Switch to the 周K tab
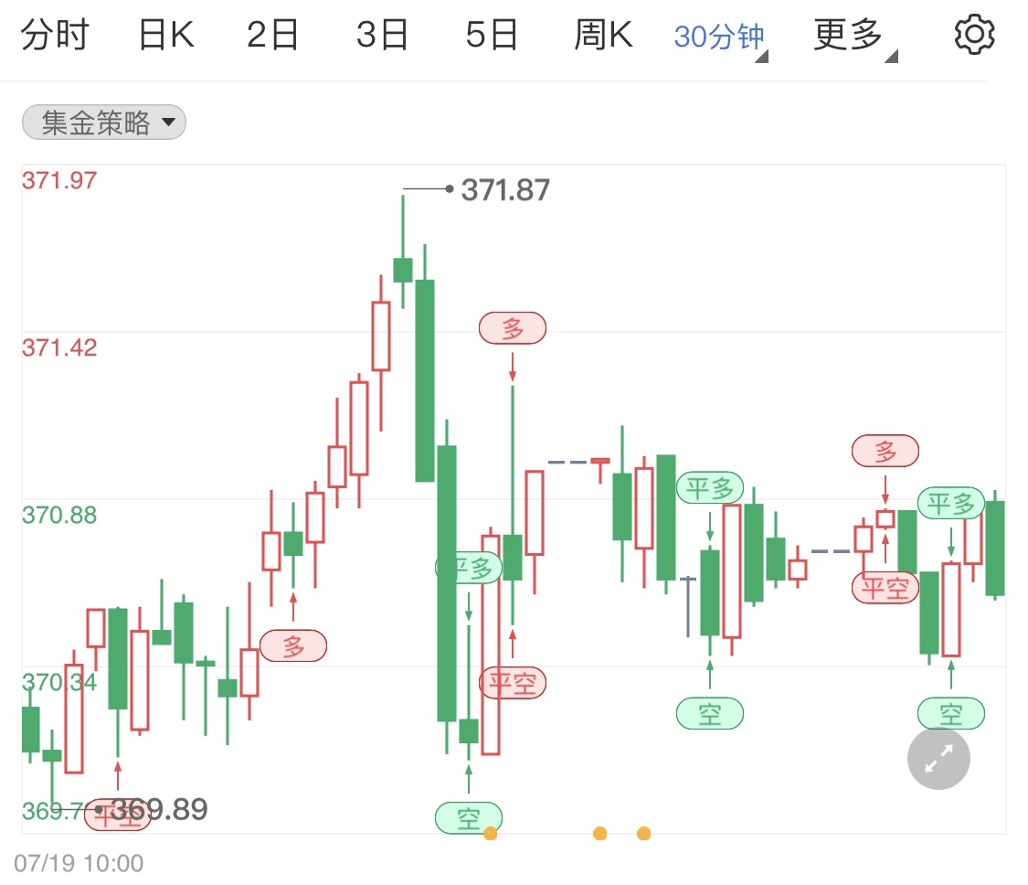1028x885 pixels. [x=604, y=35]
